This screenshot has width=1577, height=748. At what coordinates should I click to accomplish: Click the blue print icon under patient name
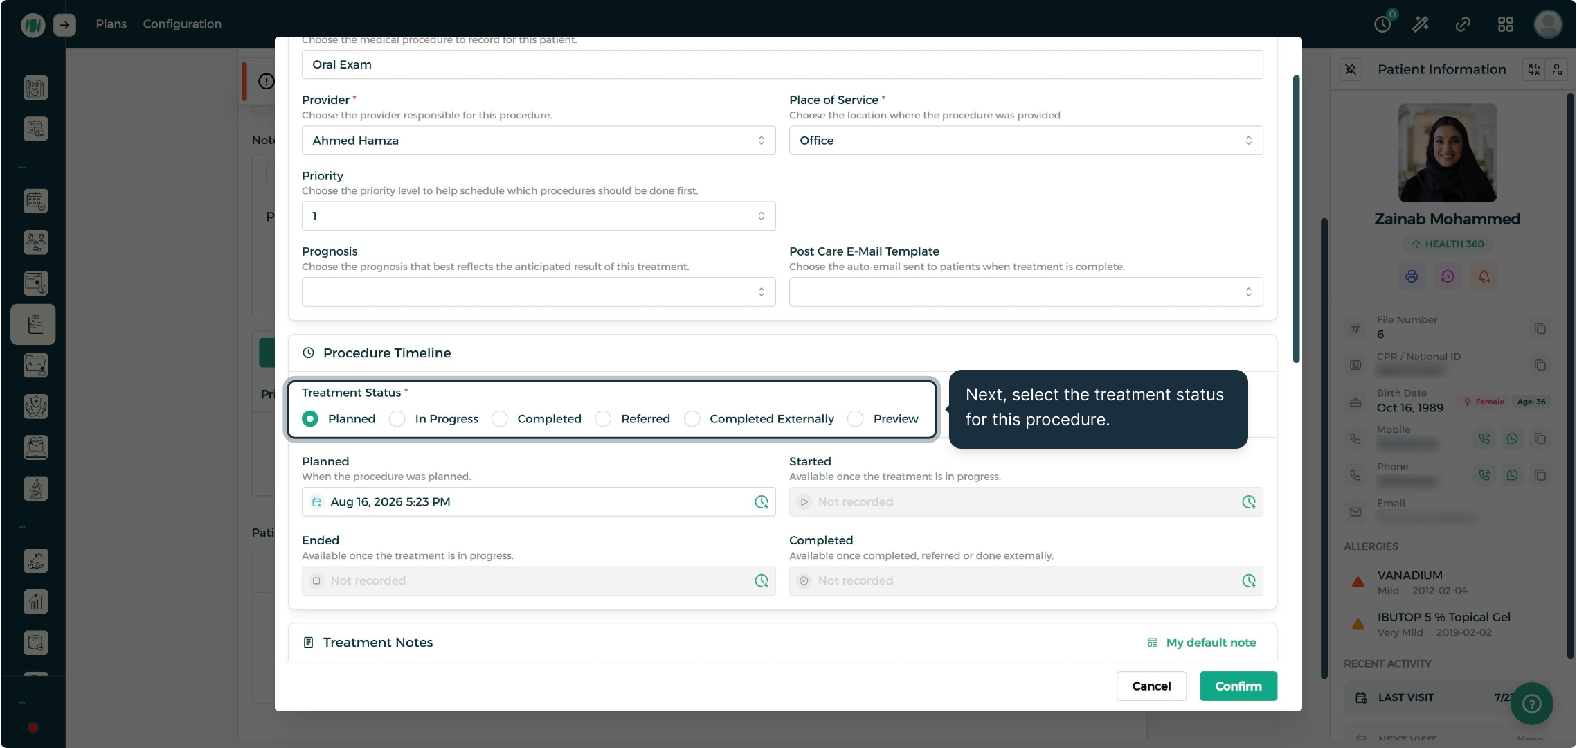point(1412,276)
